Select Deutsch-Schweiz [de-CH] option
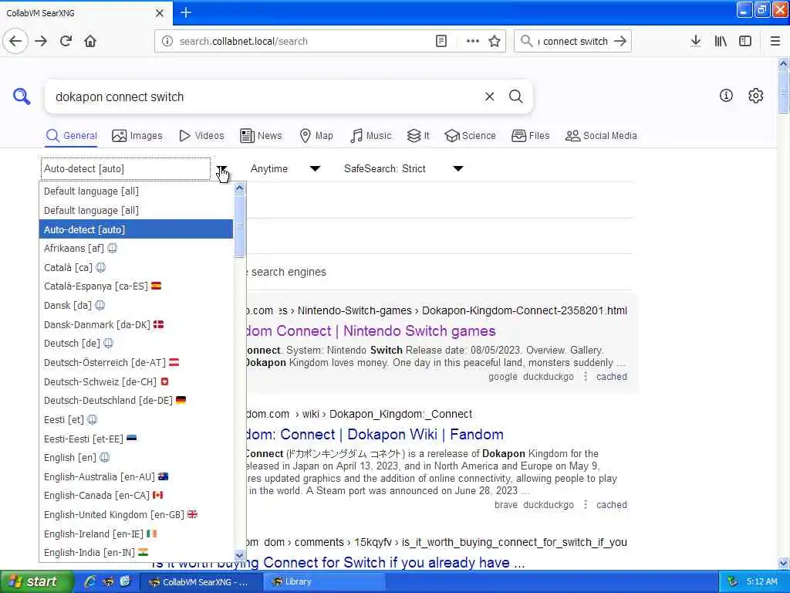The width and height of the screenshot is (790, 593). 136,381
